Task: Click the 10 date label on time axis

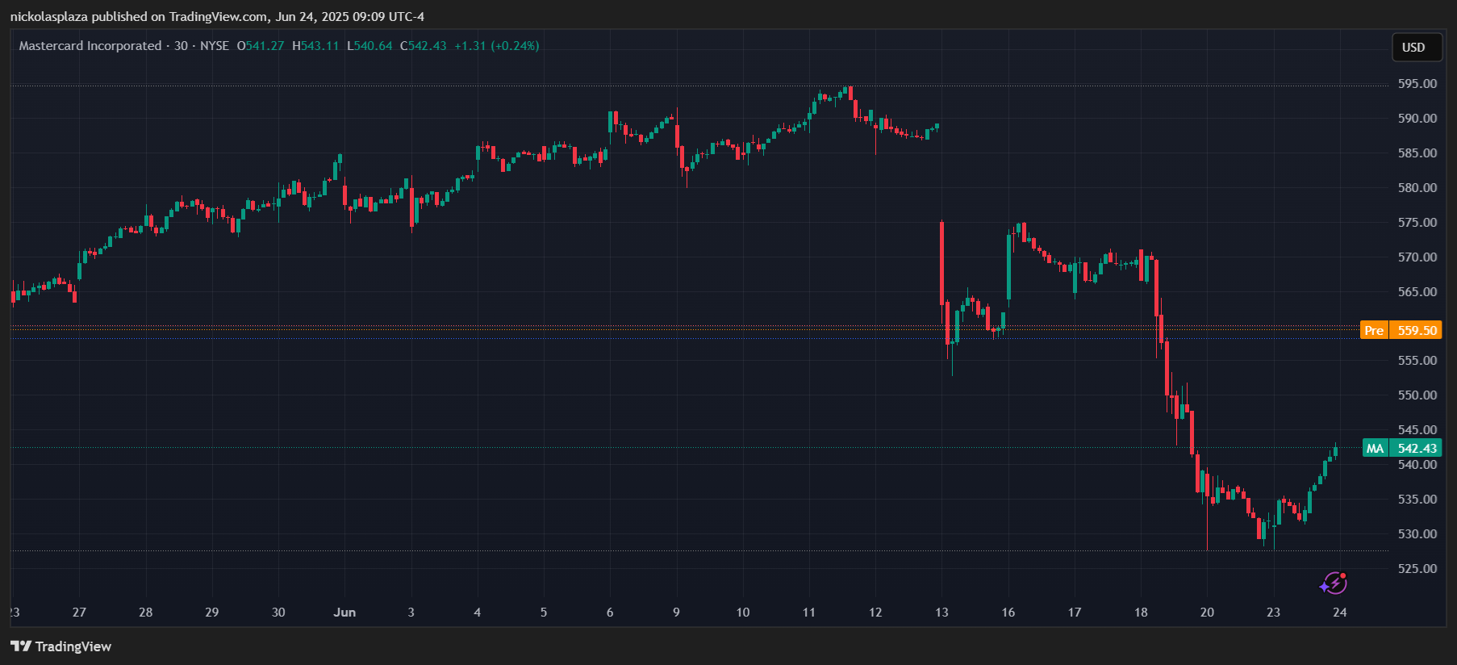Action: click(x=743, y=613)
